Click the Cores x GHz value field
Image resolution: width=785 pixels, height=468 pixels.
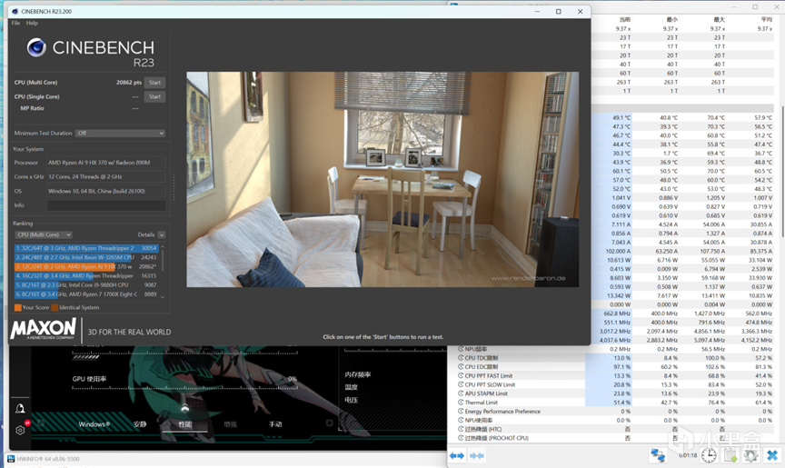tap(106, 176)
